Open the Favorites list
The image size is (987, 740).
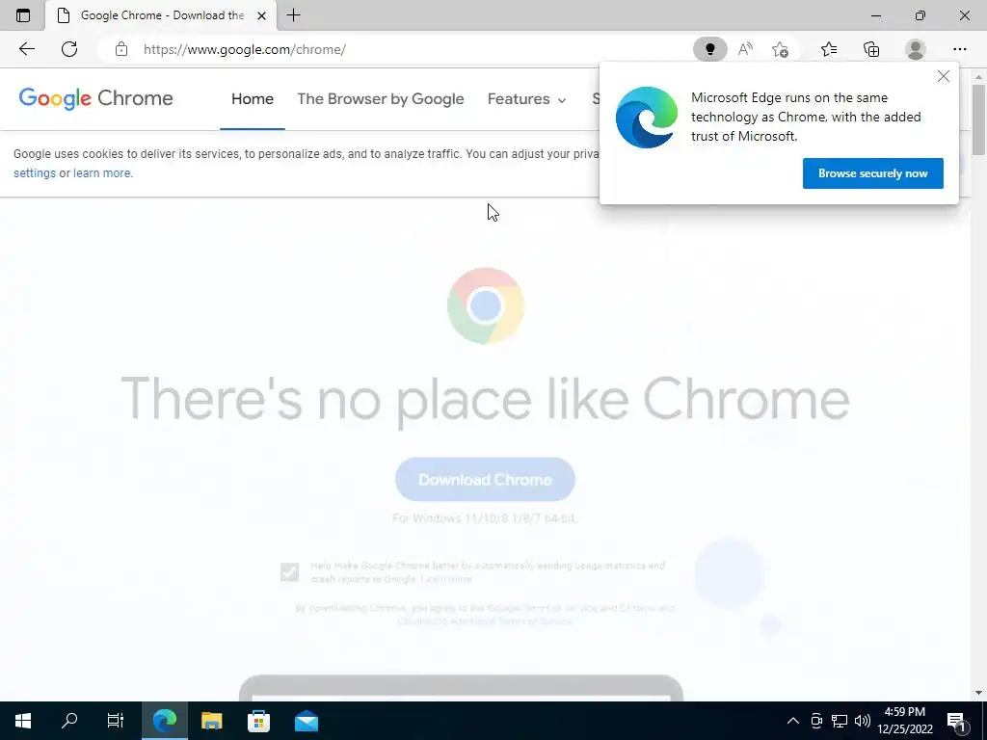click(x=829, y=49)
